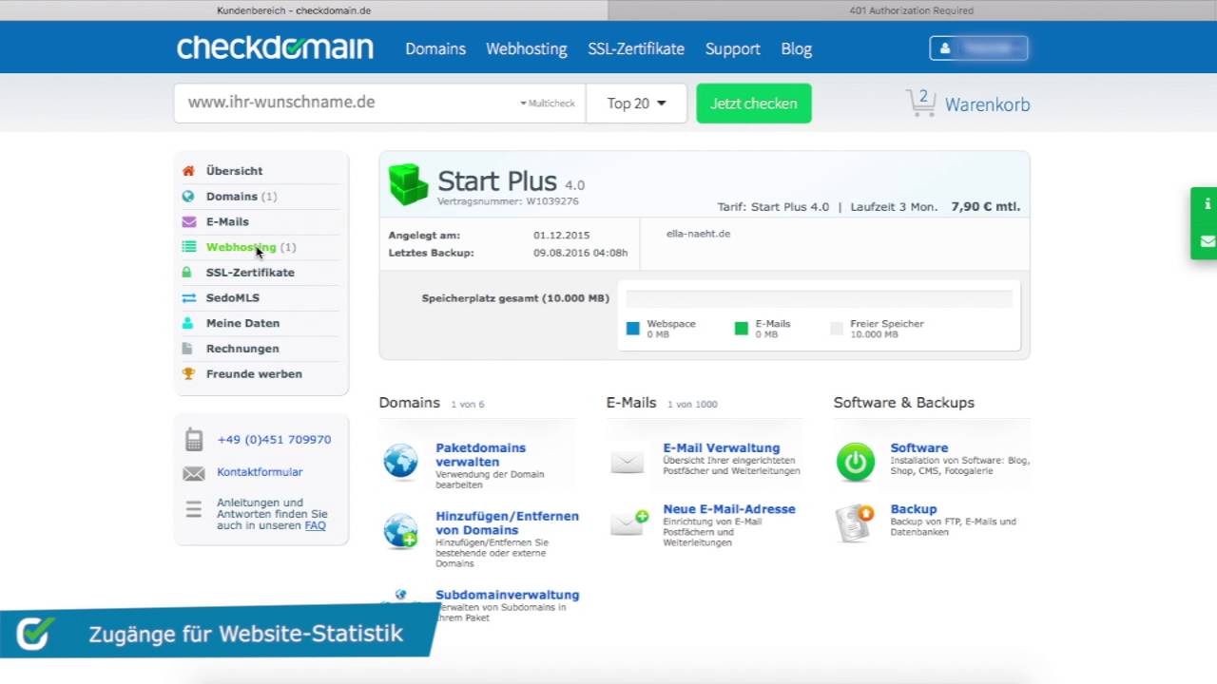
Task: Click the ella-naeht.de domain text
Action: tap(699, 234)
